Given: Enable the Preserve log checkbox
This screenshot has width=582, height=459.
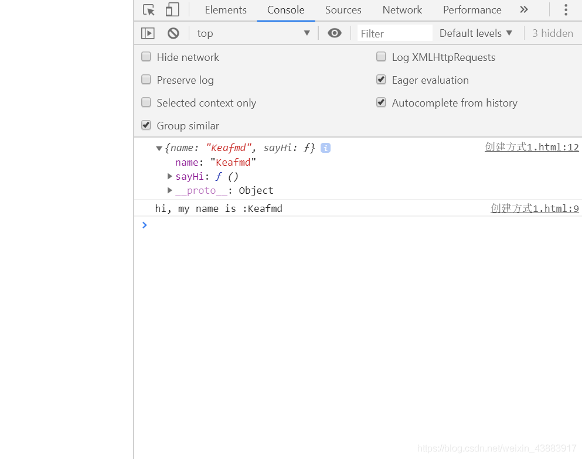Looking at the screenshot, I should 147,80.
